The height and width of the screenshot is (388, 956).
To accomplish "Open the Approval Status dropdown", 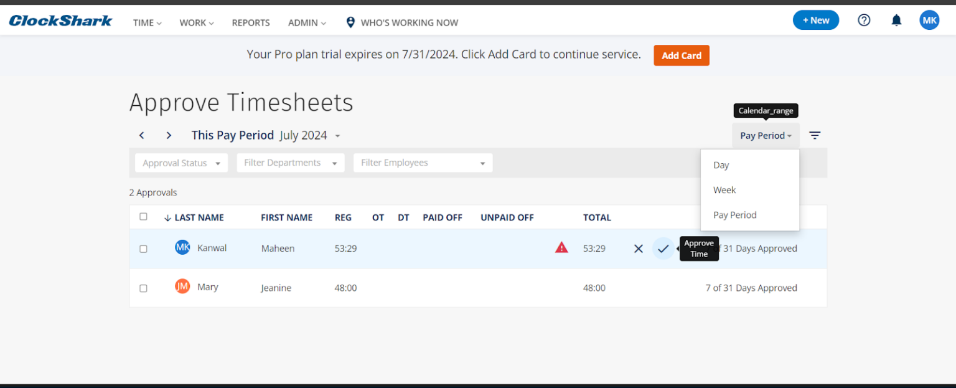I will [181, 163].
